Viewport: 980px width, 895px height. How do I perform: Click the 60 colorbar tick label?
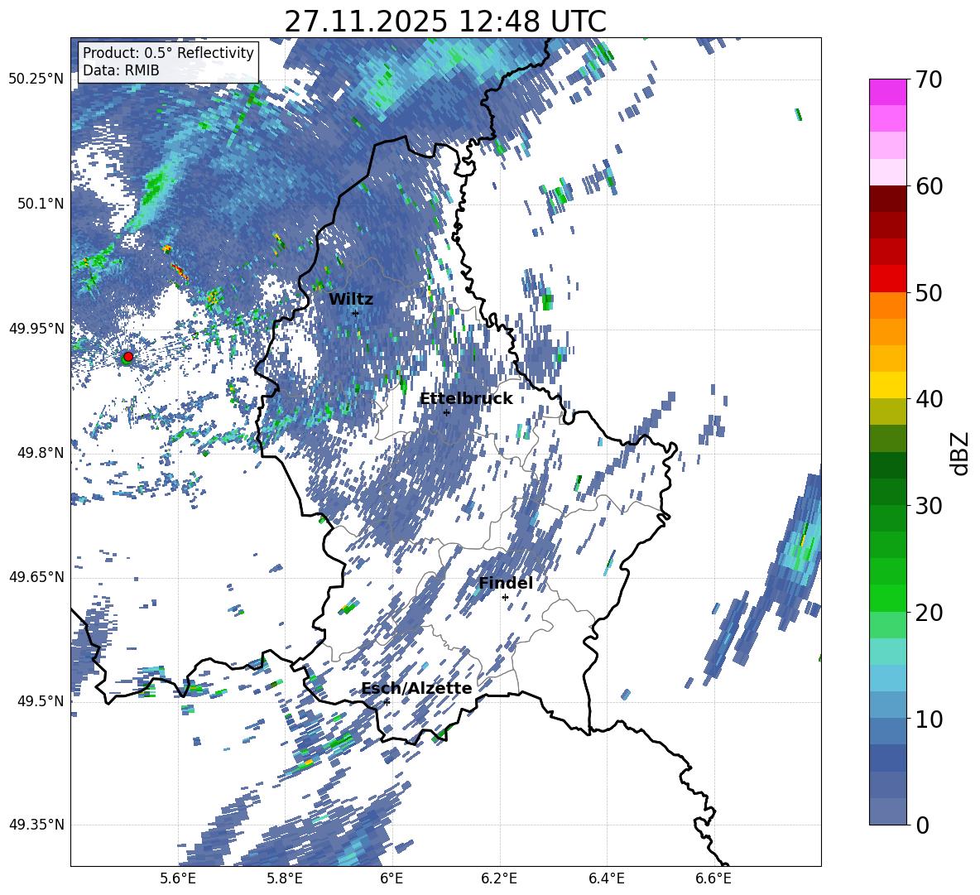[929, 186]
